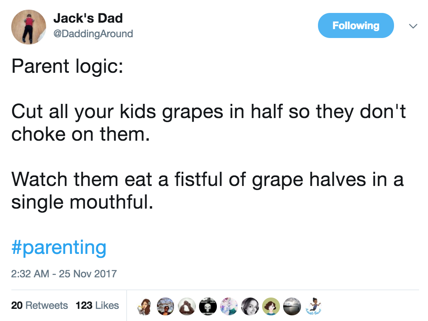The width and height of the screenshot is (428, 321).
Task: Click the 'Watch them eat a fistful' sentence
Action: click(208, 191)
